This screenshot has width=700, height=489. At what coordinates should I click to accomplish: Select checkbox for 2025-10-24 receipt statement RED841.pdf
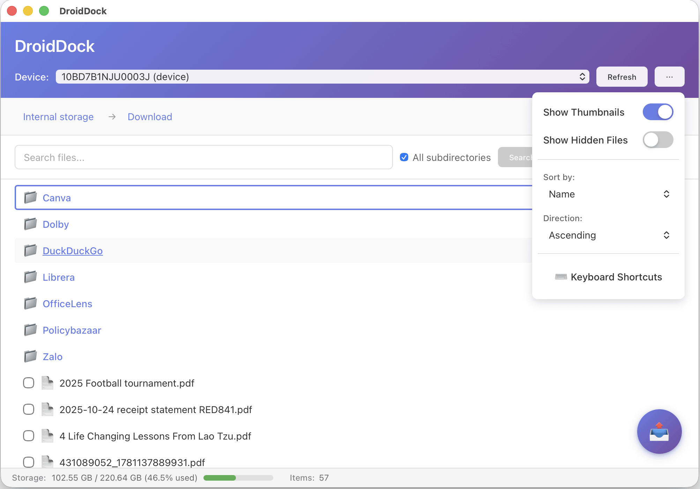pyautogui.click(x=29, y=409)
